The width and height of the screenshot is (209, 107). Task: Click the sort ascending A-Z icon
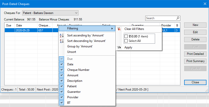pyautogui.click(x=62, y=35)
